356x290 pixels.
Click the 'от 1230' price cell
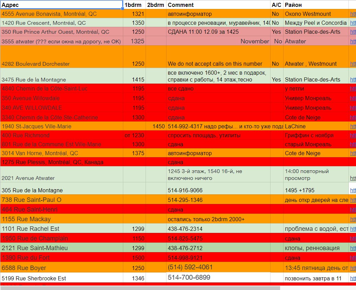(135, 135)
